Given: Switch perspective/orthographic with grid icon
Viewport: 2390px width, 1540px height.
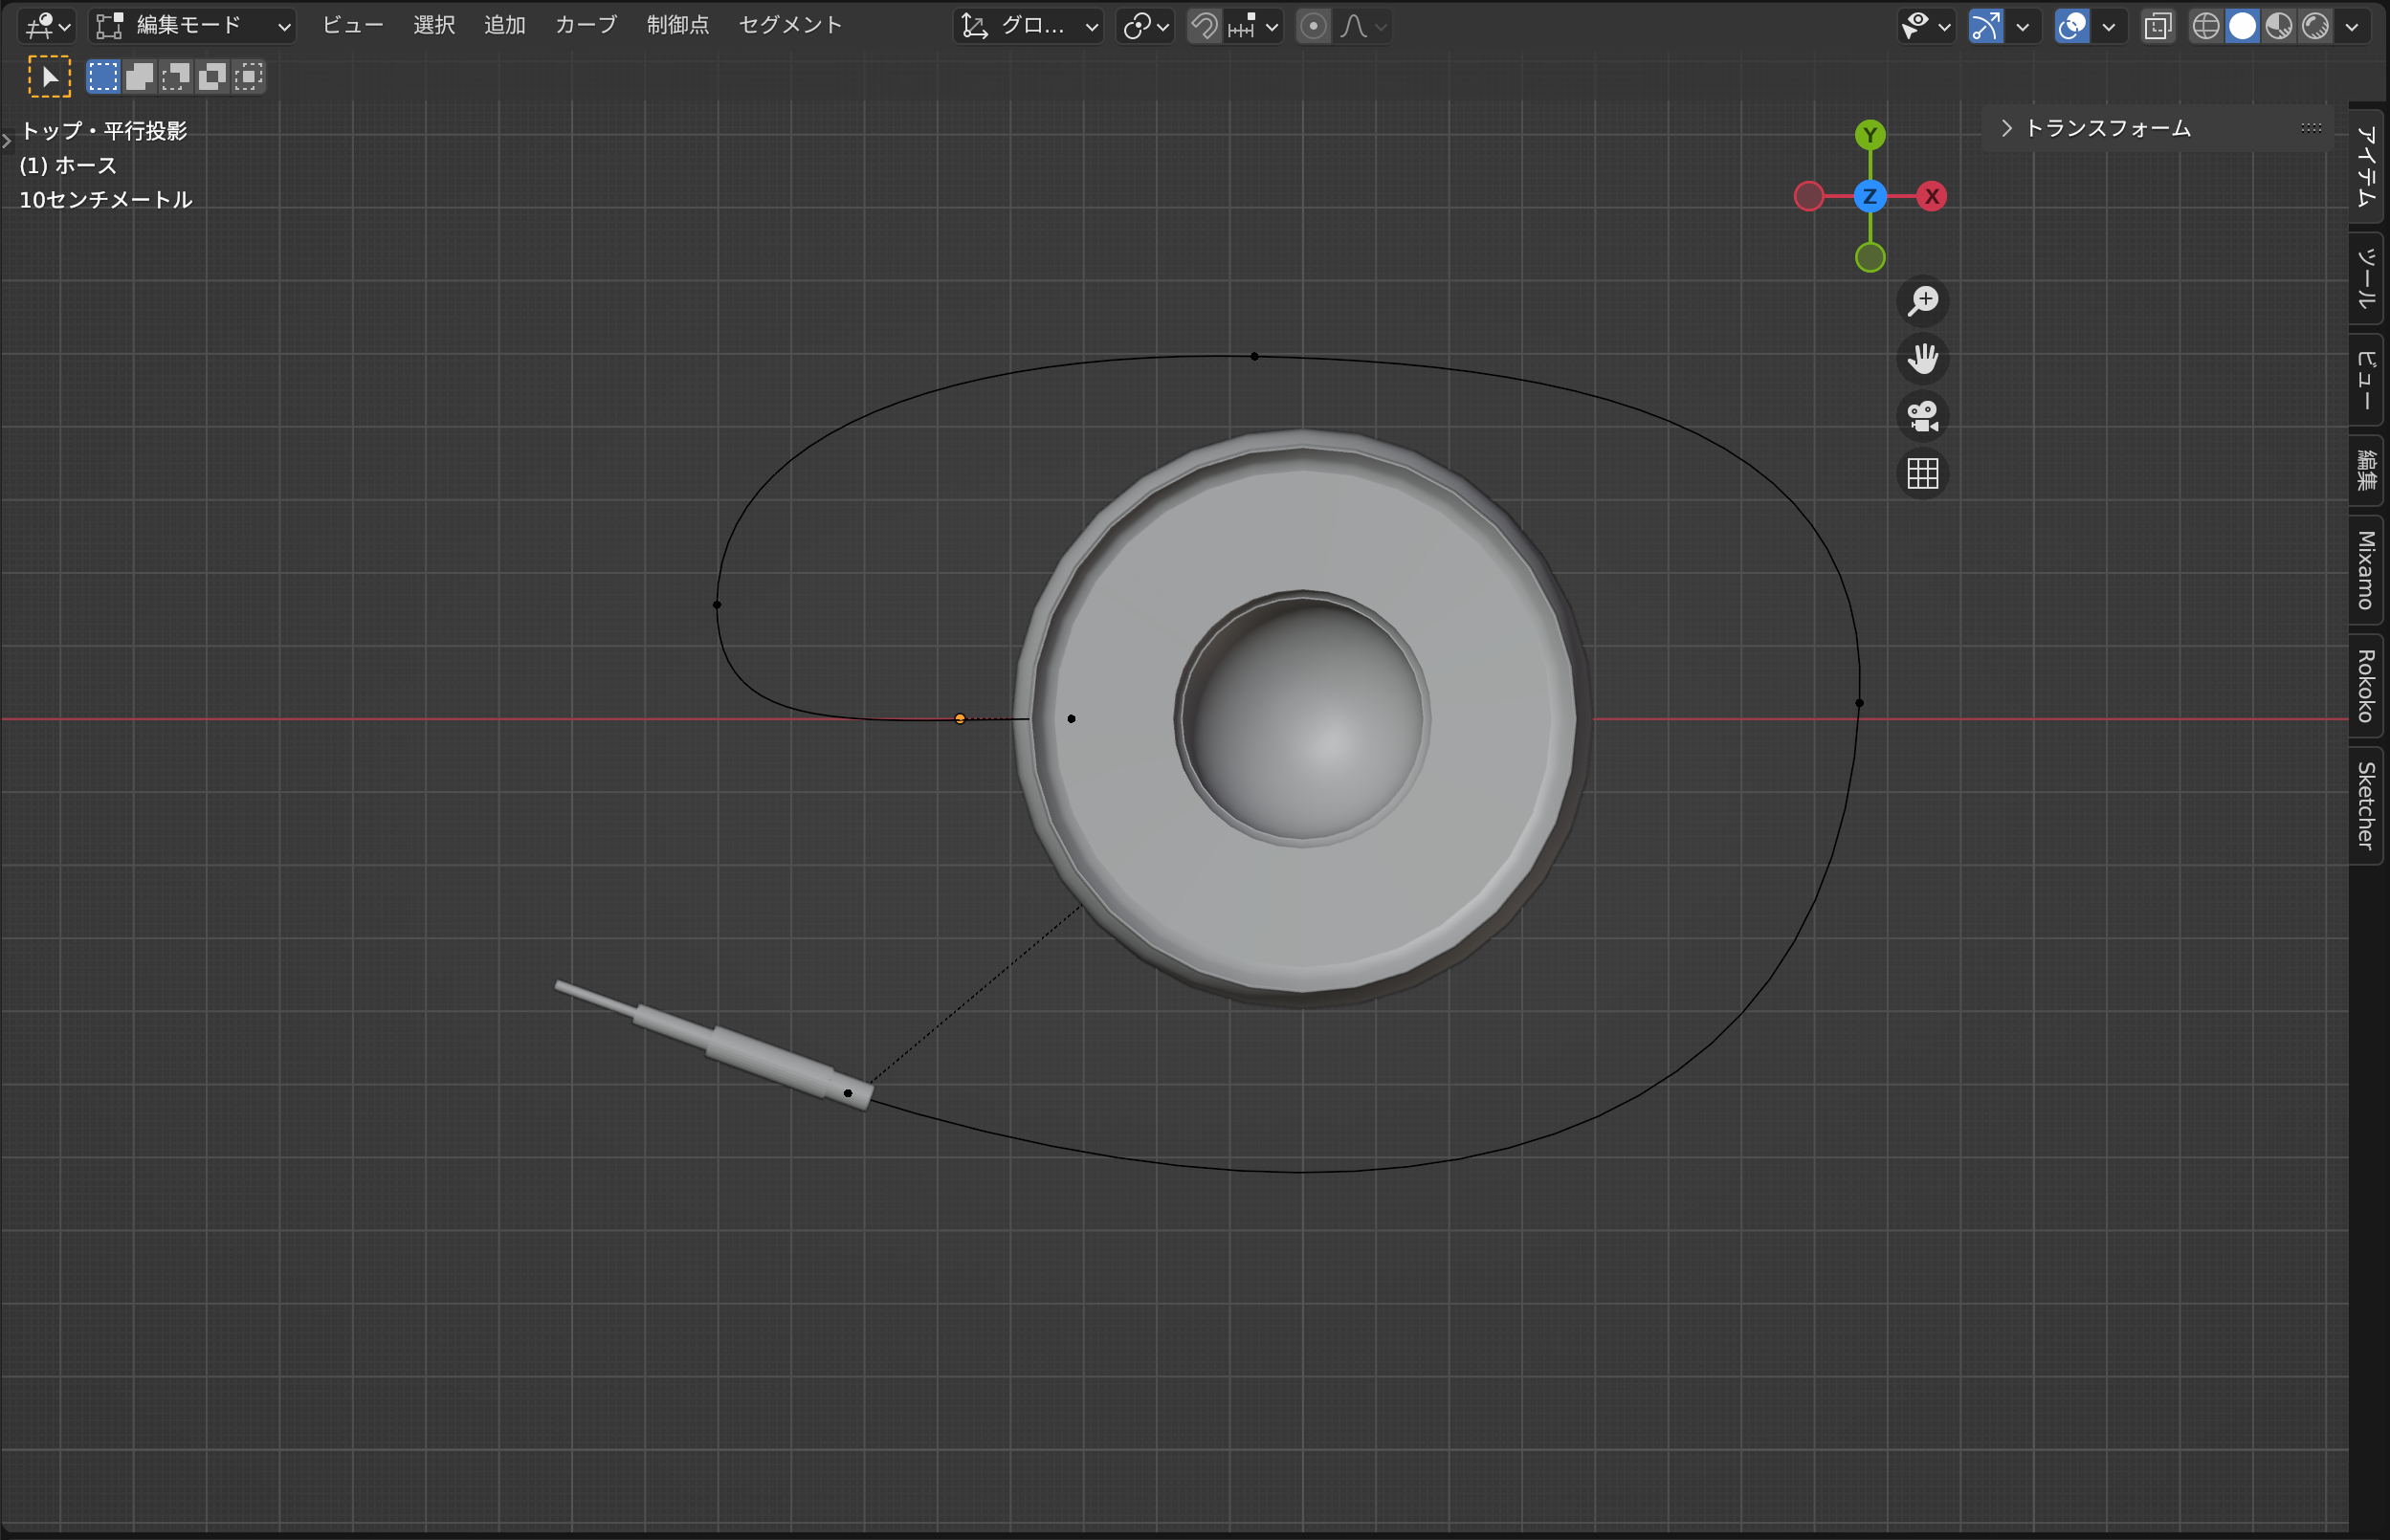Looking at the screenshot, I should coord(1923,473).
